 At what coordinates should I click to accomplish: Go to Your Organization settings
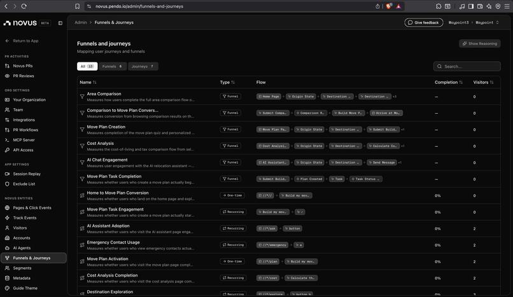click(x=29, y=100)
